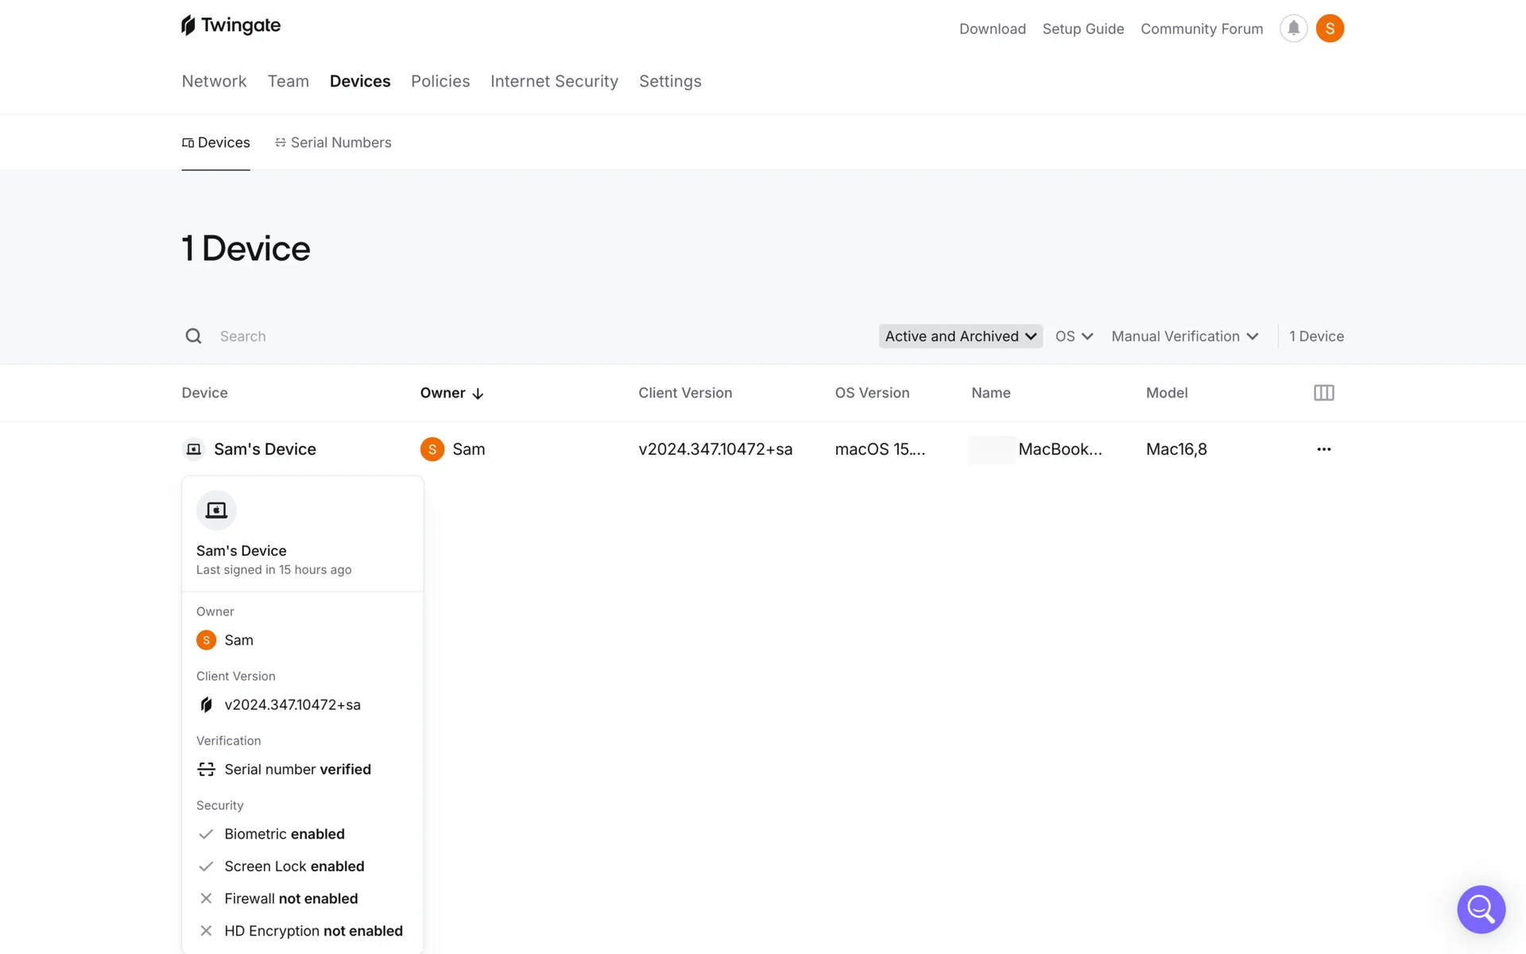
Task: Open the column chooser icon
Action: 1323,393
